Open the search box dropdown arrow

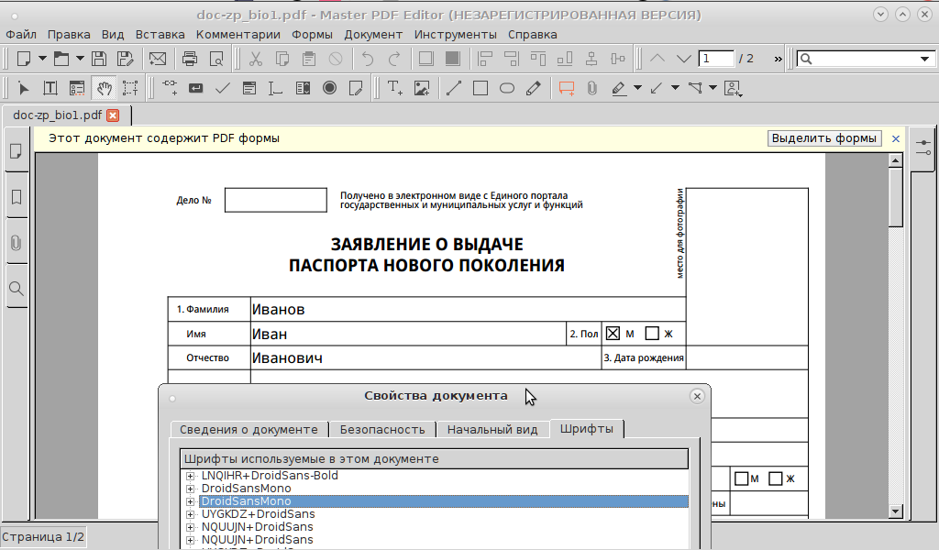[924, 59]
